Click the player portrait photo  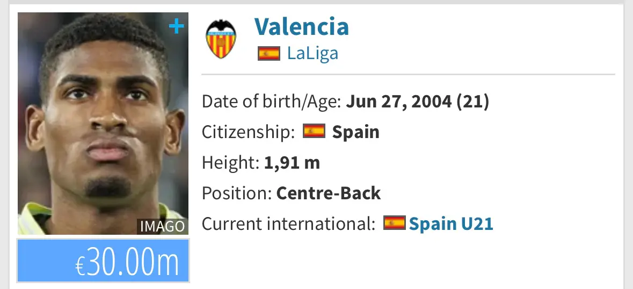(103, 124)
